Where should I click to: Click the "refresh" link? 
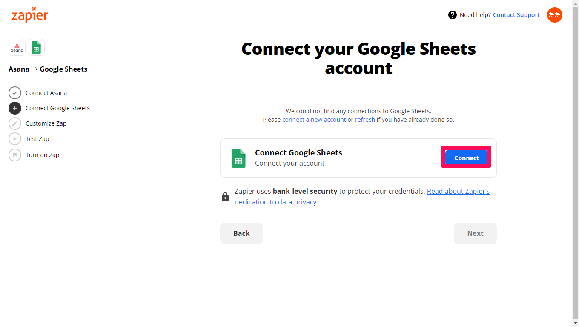point(365,120)
